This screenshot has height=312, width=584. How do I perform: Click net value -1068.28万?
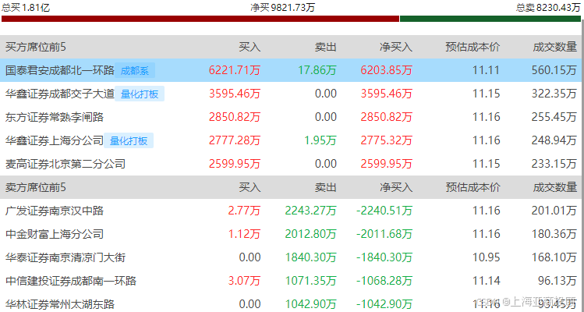click(x=384, y=281)
